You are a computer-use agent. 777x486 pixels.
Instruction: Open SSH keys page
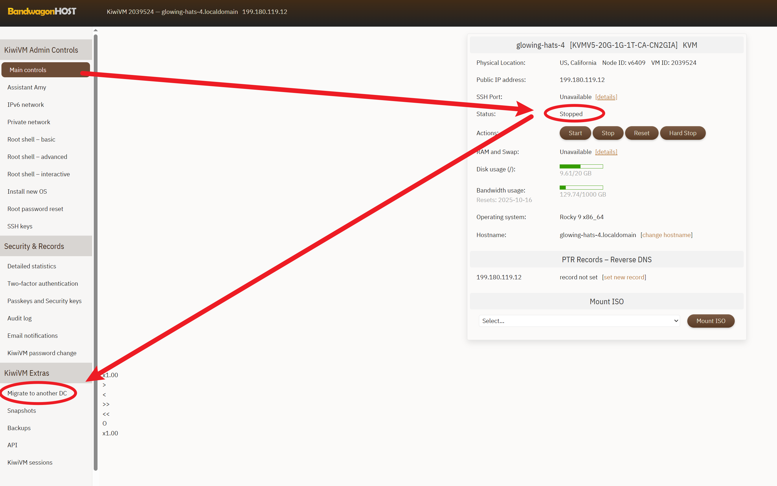20,226
